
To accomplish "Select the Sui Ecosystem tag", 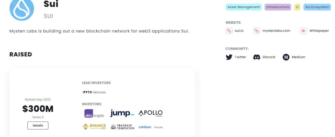I will (x=317, y=7).
